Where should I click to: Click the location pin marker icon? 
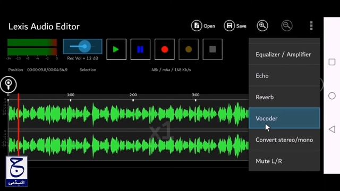pyautogui.click(x=8, y=84)
